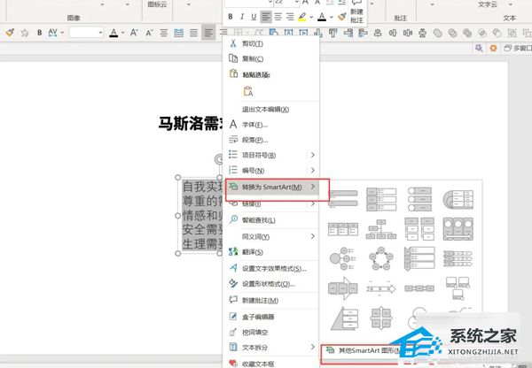Decrease font size in the quick toolbar
The height and width of the screenshot is (368, 532).
[x=149, y=33]
